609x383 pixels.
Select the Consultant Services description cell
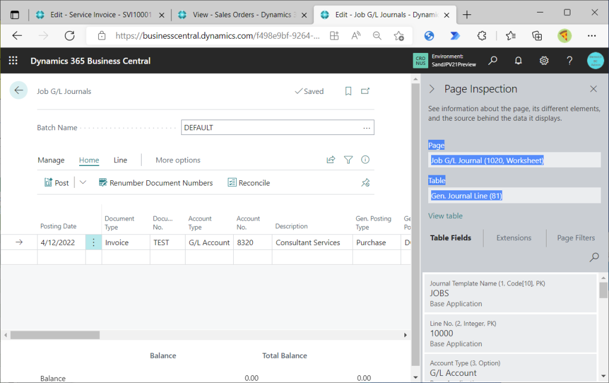pyautogui.click(x=312, y=243)
